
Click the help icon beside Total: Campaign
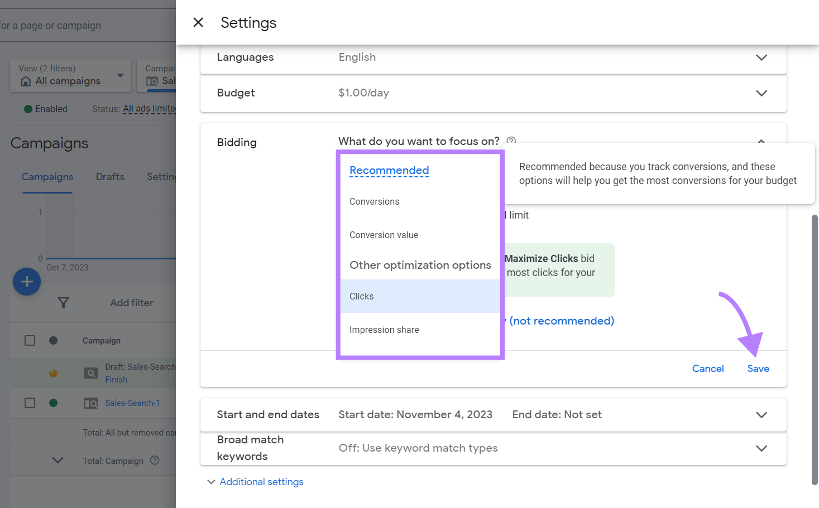point(155,461)
